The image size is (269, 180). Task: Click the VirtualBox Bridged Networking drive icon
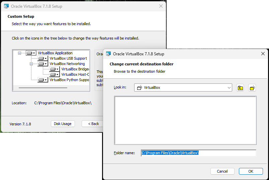[x=54, y=69]
